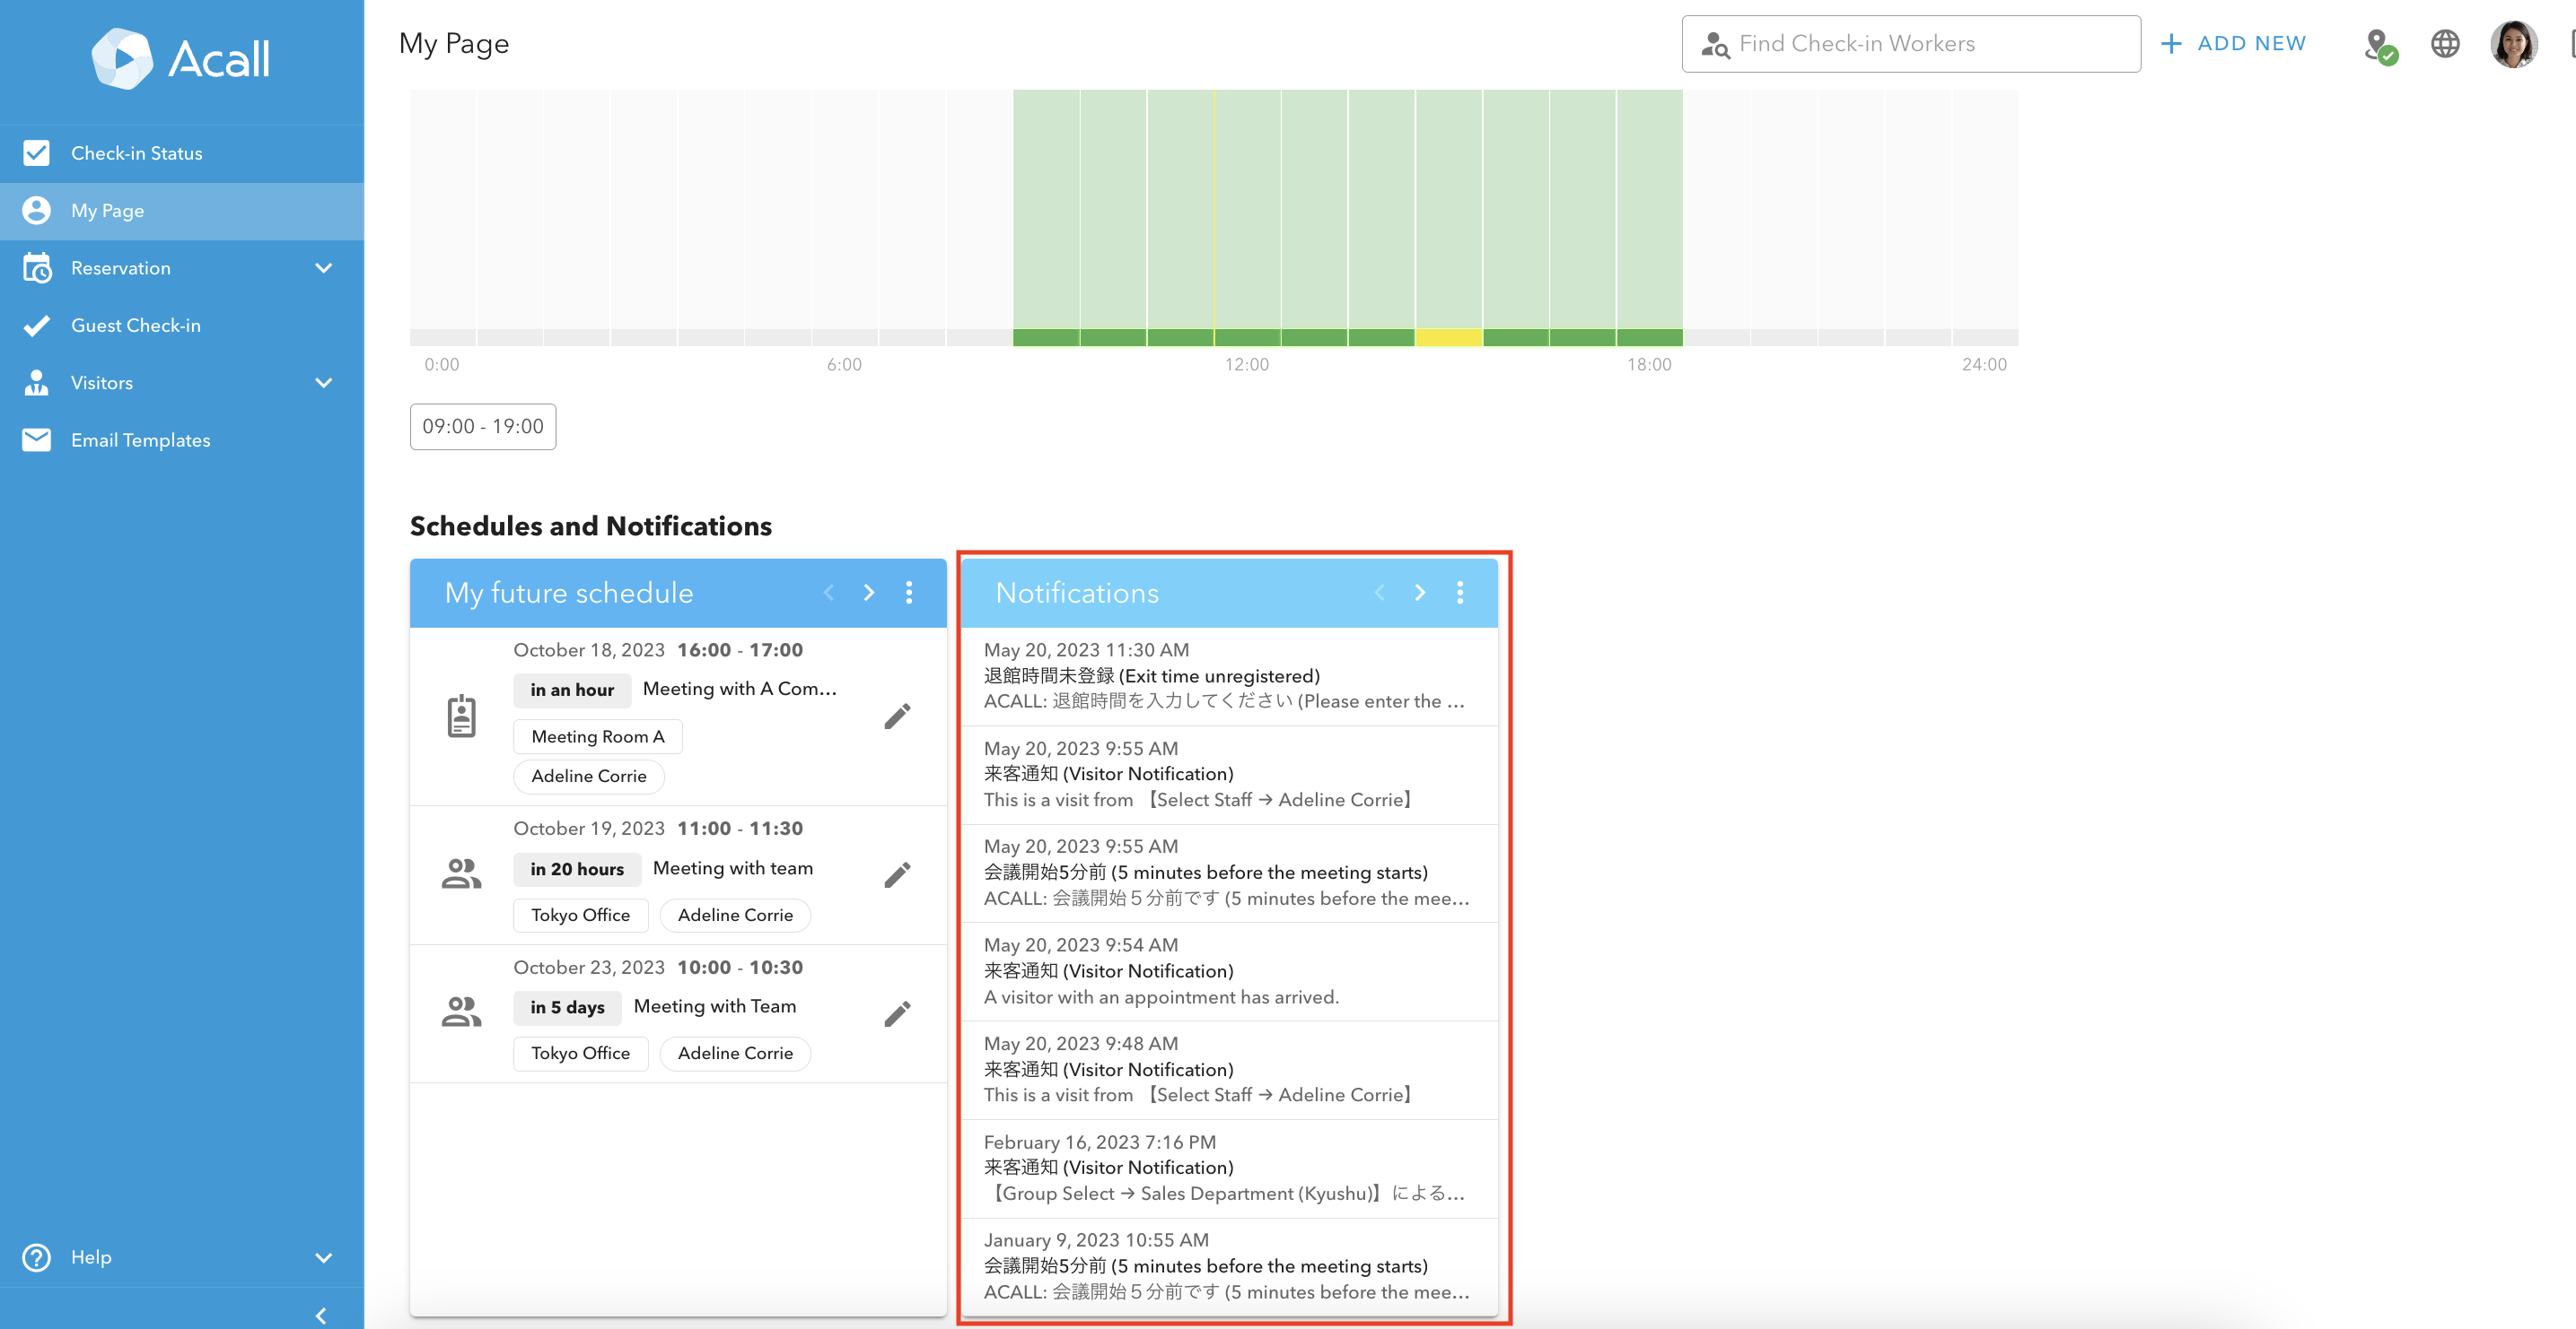The image size is (2576, 1329).
Task: Expand the Reservation menu
Action: pos(323,268)
